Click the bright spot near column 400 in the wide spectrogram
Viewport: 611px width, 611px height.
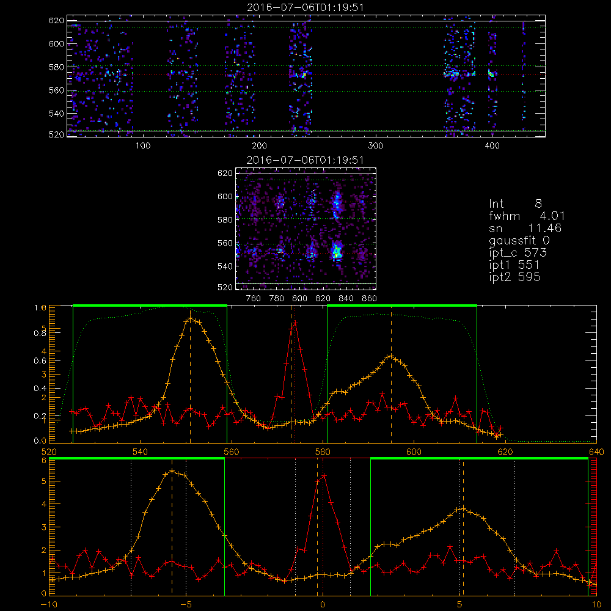(x=491, y=74)
